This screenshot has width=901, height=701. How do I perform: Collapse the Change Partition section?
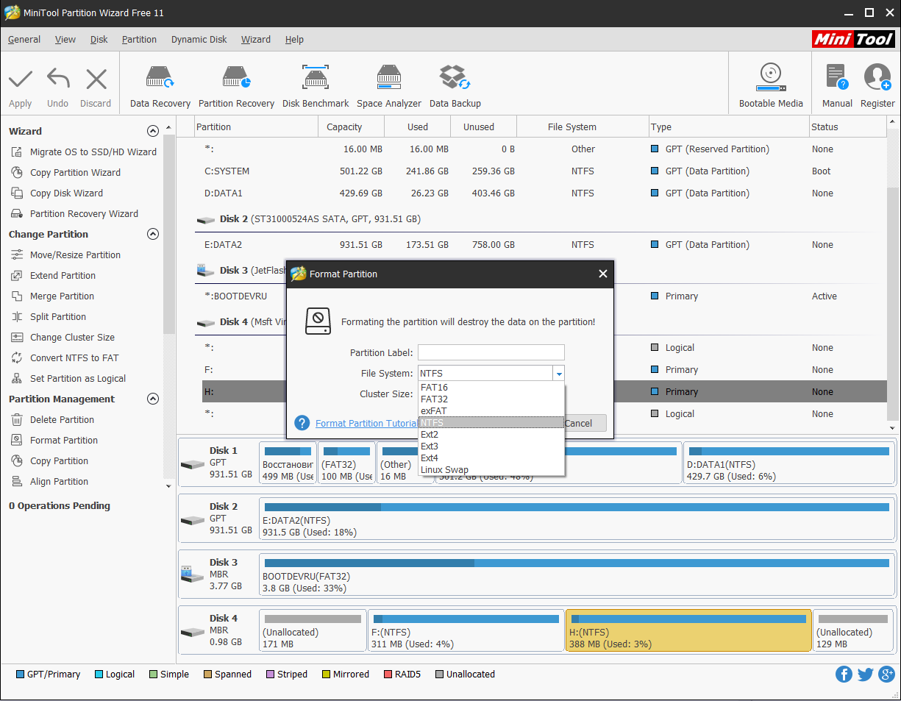click(153, 235)
